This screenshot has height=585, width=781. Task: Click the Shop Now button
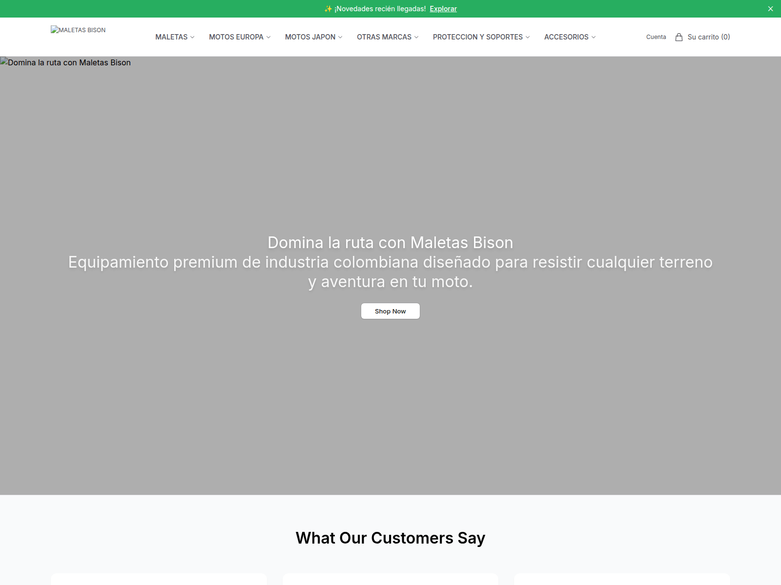(x=390, y=311)
